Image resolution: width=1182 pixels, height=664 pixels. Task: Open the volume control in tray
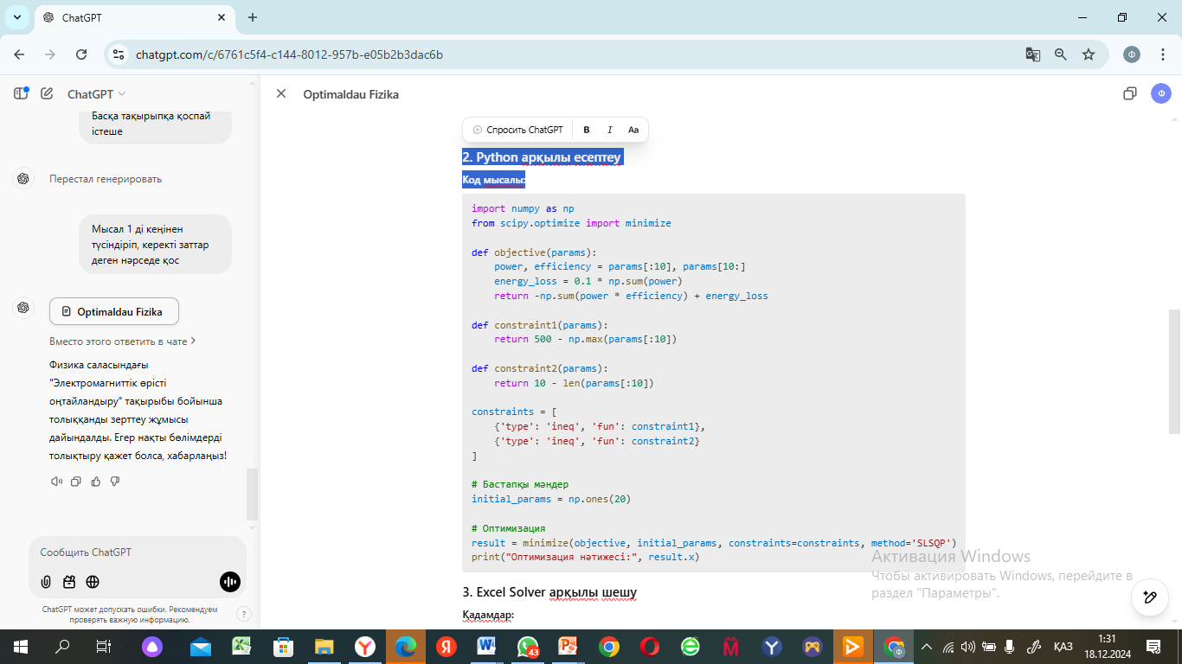click(x=967, y=647)
